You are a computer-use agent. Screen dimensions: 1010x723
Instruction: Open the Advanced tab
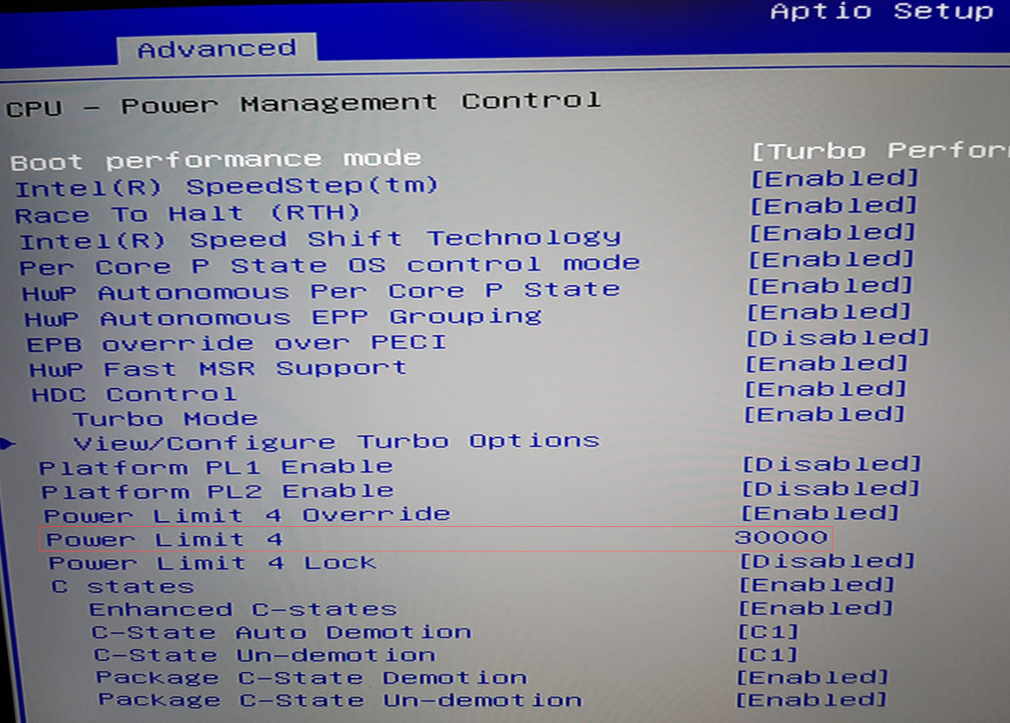tap(216, 49)
